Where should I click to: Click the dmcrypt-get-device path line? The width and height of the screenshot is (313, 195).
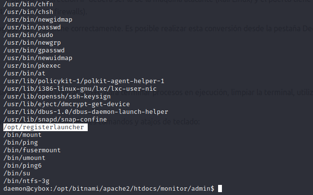click(x=66, y=104)
